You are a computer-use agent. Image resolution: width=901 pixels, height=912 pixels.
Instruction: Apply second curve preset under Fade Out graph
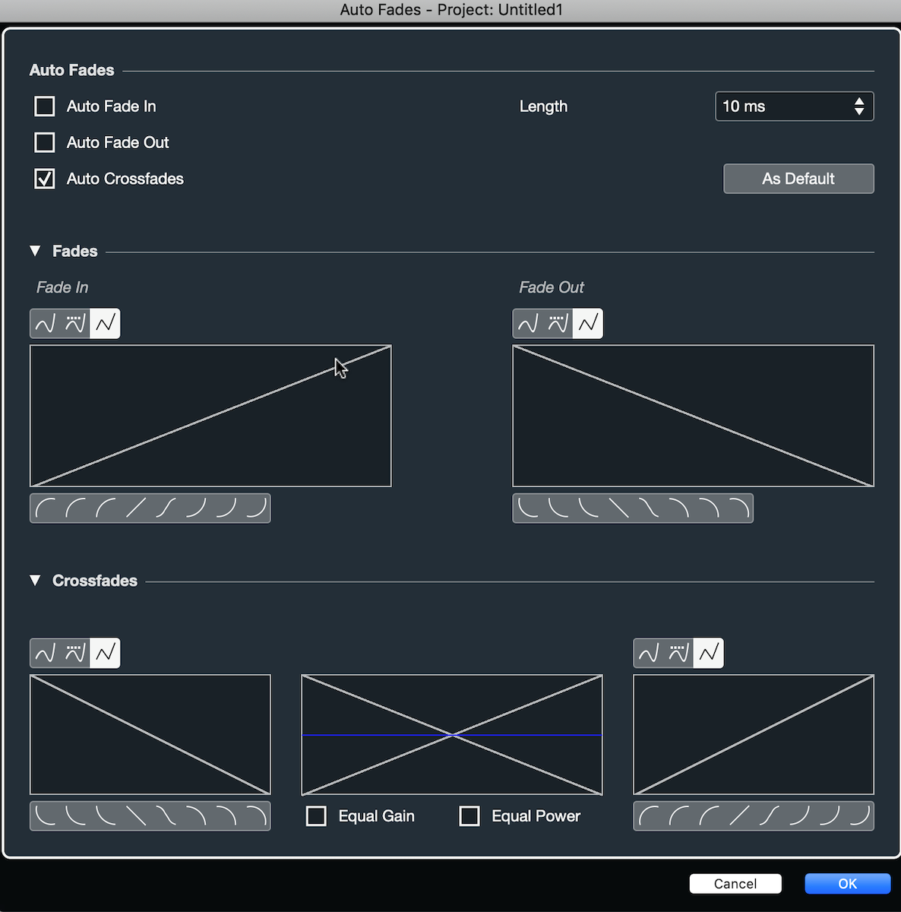(558, 508)
